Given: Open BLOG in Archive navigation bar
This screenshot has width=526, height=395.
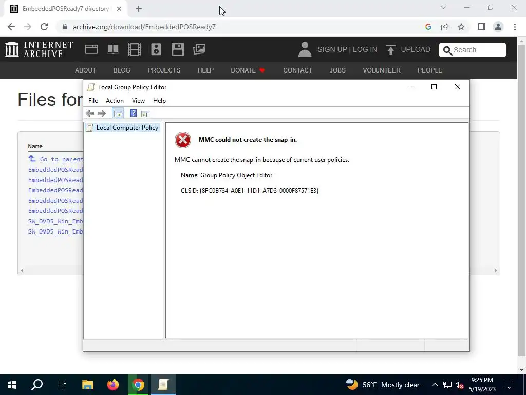Looking at the screenshot, I should [122, 70].
